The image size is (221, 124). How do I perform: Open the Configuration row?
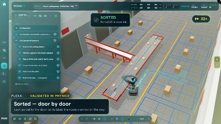36,28
